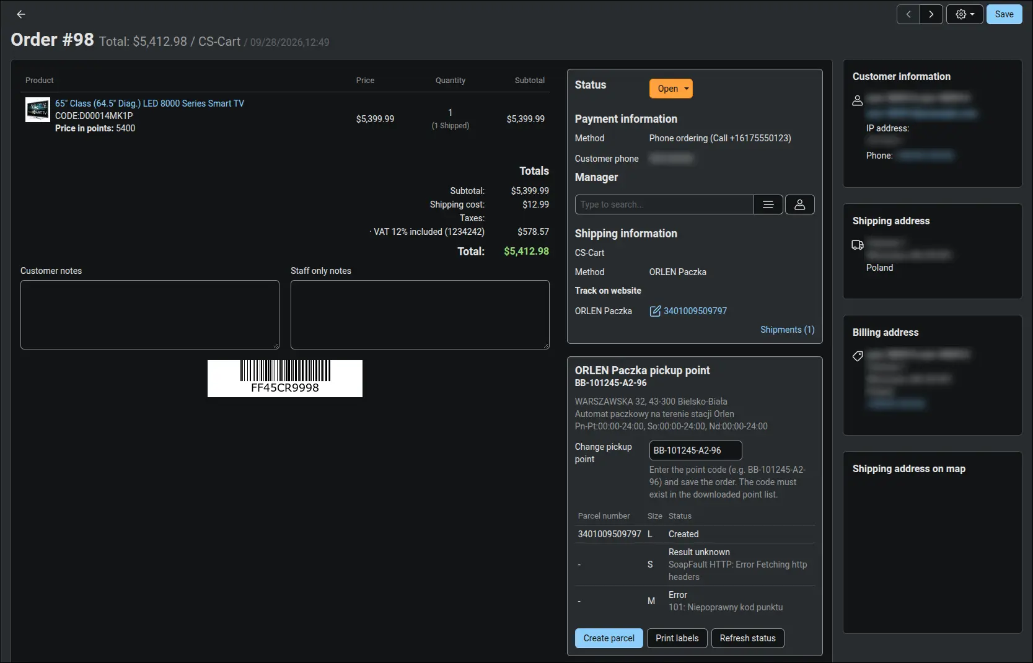The image size is (1033, 663).
Task: Go back using the left arrow icon
Action: [x=21, y=14]
